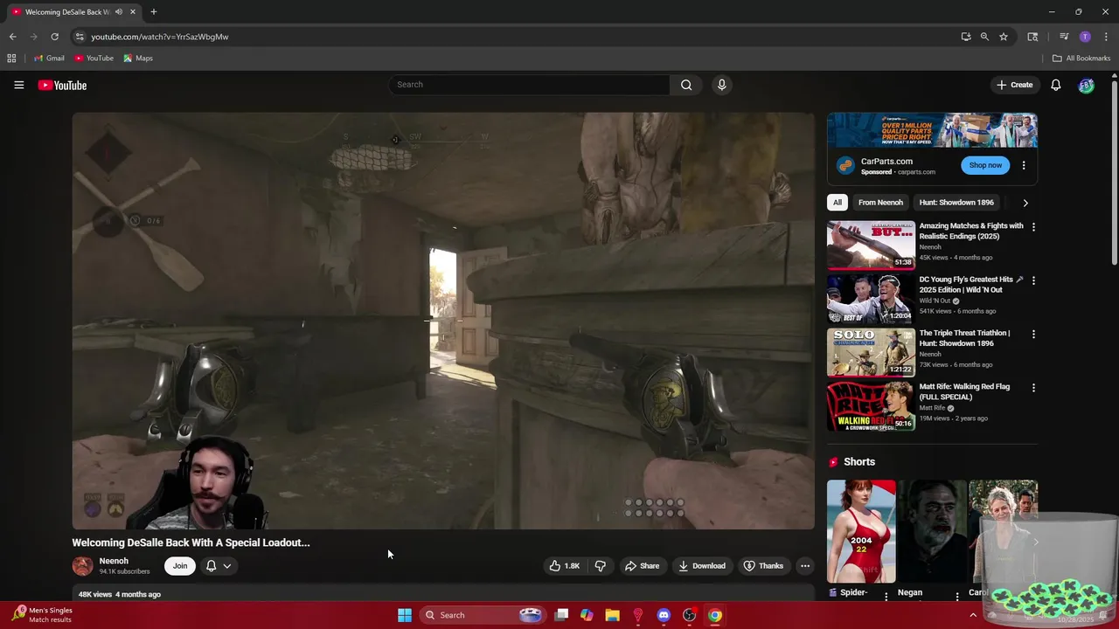Open options for Matt Rife: Walking Red Flag
The height and width of the screenshot is (629, 1119).
(x=1033, y=387)
